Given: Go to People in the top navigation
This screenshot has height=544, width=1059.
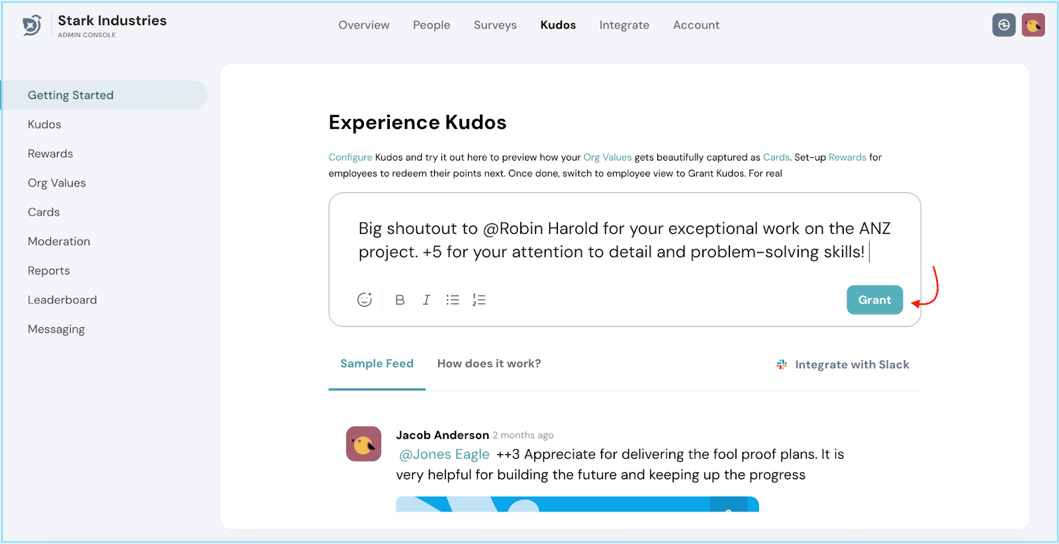Looking at the screenshot, I should coord(431,25).
